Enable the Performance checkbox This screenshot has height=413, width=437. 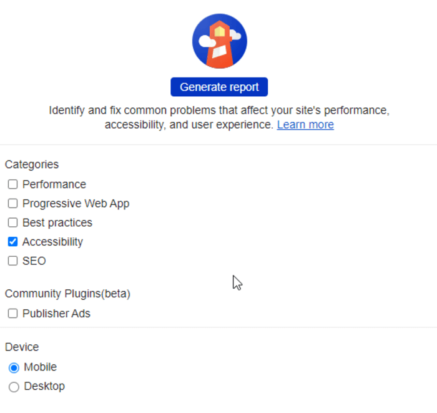coord(12,184)
